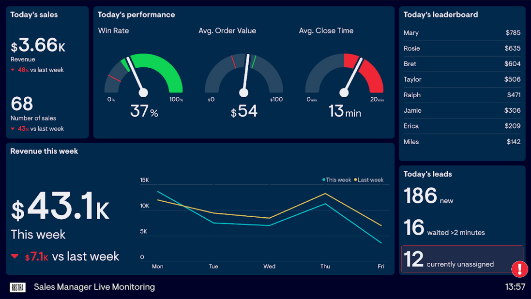Click the 'Fri' label on the chart axis
Image resolution: width=531 pixels, height=299 pixels.
(x=381, y=267)
